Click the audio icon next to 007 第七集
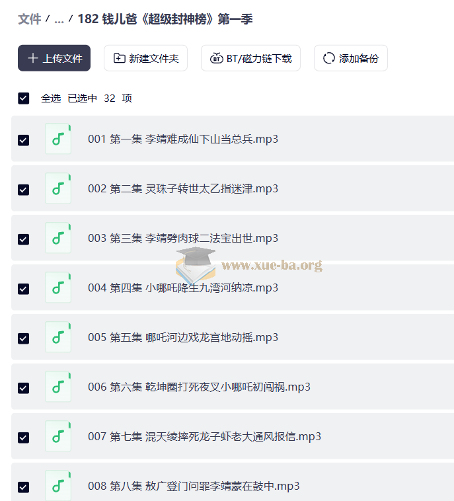Image resolution: width=454 pixels, height=501 pixels. [58, 436]
